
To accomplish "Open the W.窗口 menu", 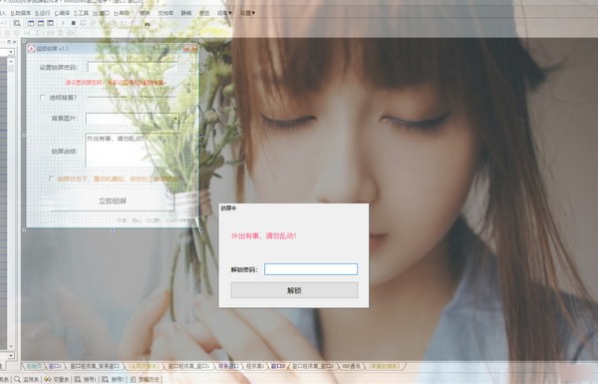I will click(101, 13).
